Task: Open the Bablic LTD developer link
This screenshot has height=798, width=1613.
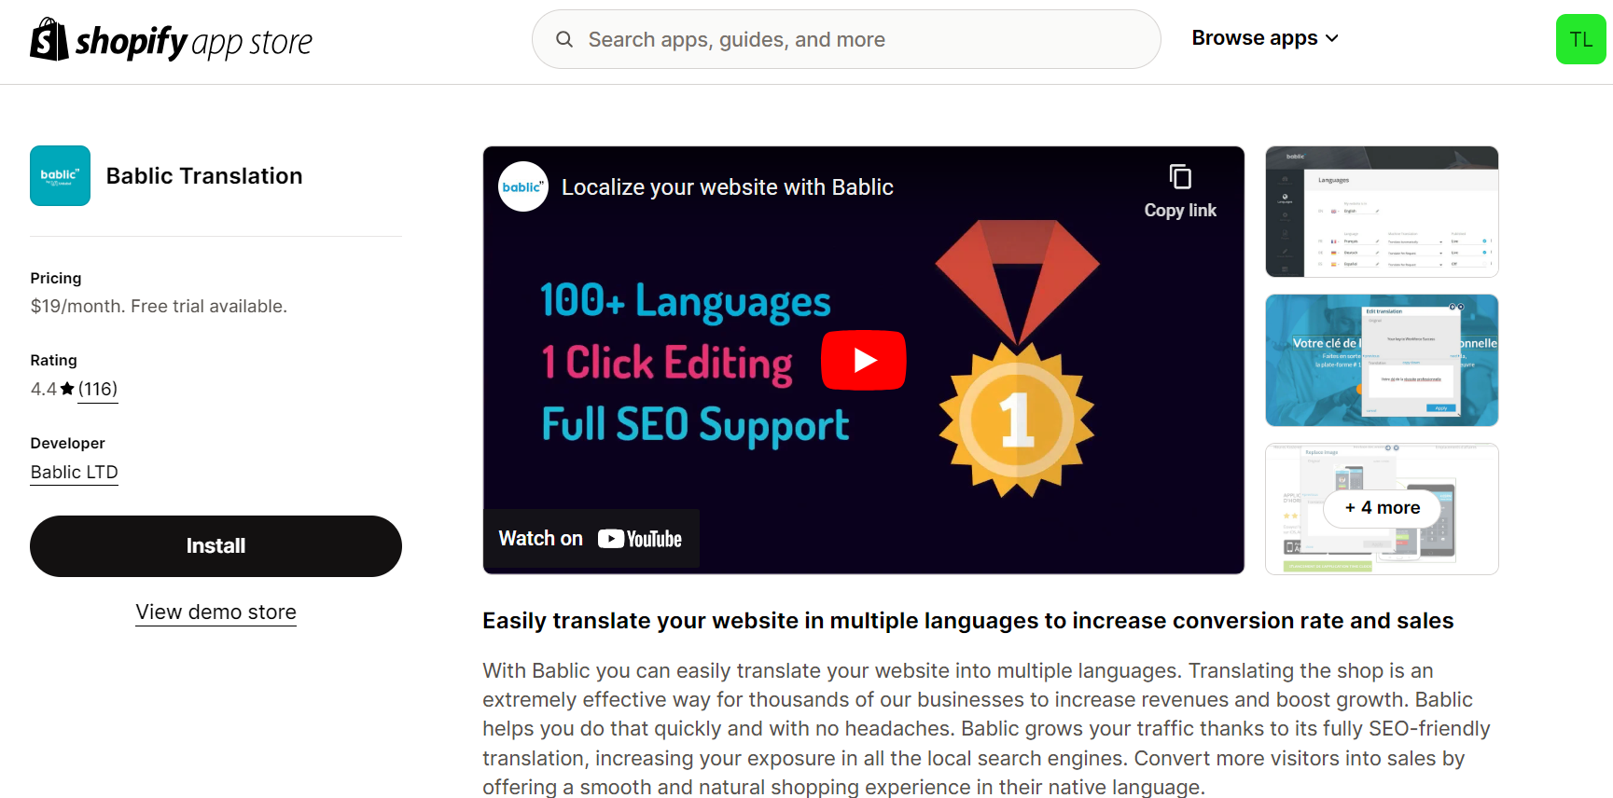Action: [x=74, y=473]
